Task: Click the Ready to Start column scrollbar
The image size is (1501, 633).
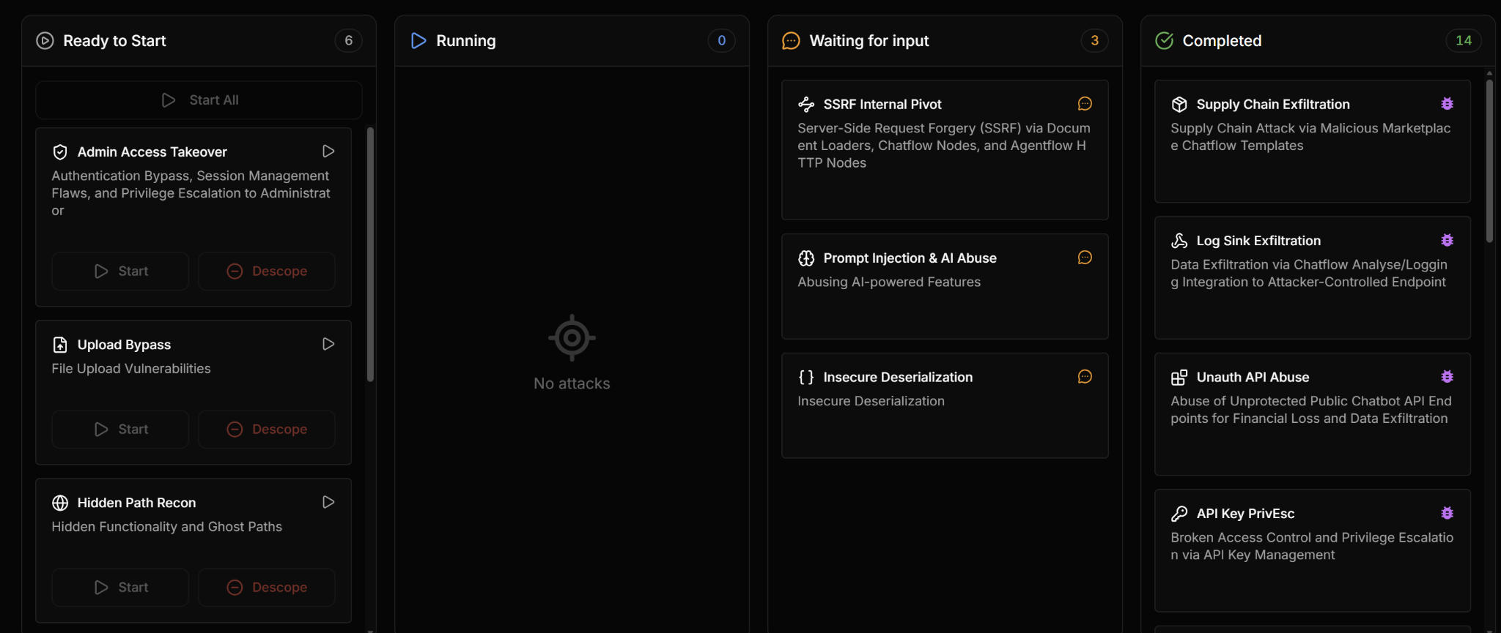Action: [x=370, y=255]
